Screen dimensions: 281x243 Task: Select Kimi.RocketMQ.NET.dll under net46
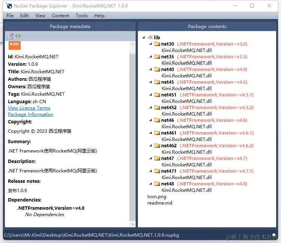click(187, 126)
